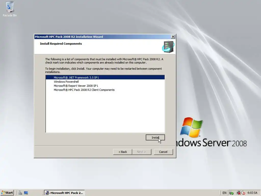Open the Start menu
The image size is (261, 196).
tap(7, 193)
